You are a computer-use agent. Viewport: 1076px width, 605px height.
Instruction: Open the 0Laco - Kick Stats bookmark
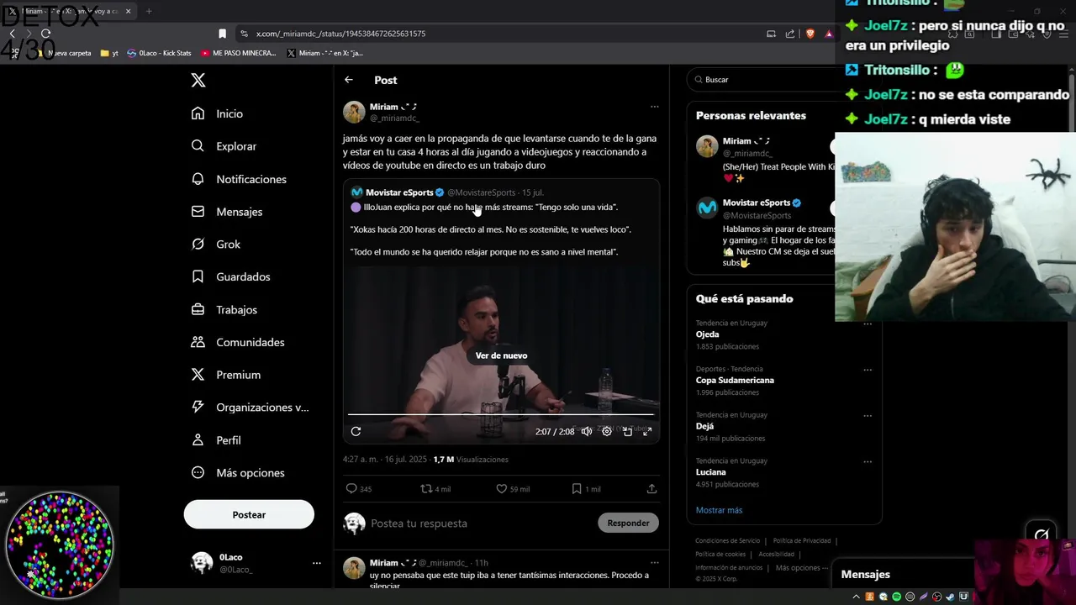pyautogui.click(x=159, y=53)
